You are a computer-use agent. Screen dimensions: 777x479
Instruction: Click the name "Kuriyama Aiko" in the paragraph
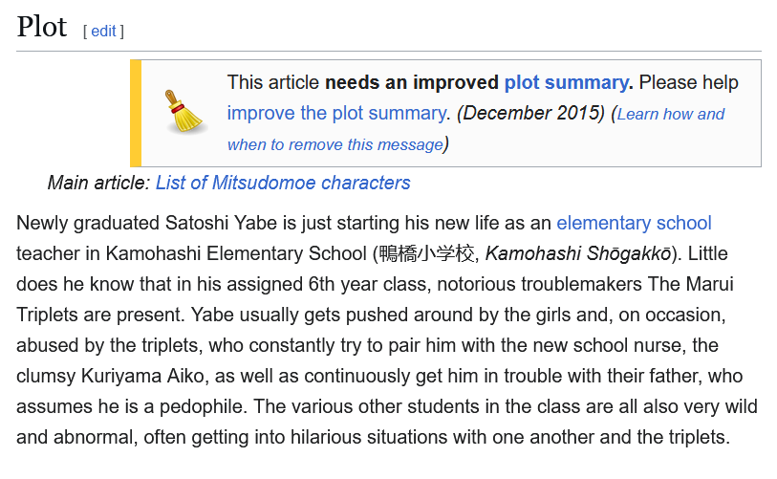142,376
